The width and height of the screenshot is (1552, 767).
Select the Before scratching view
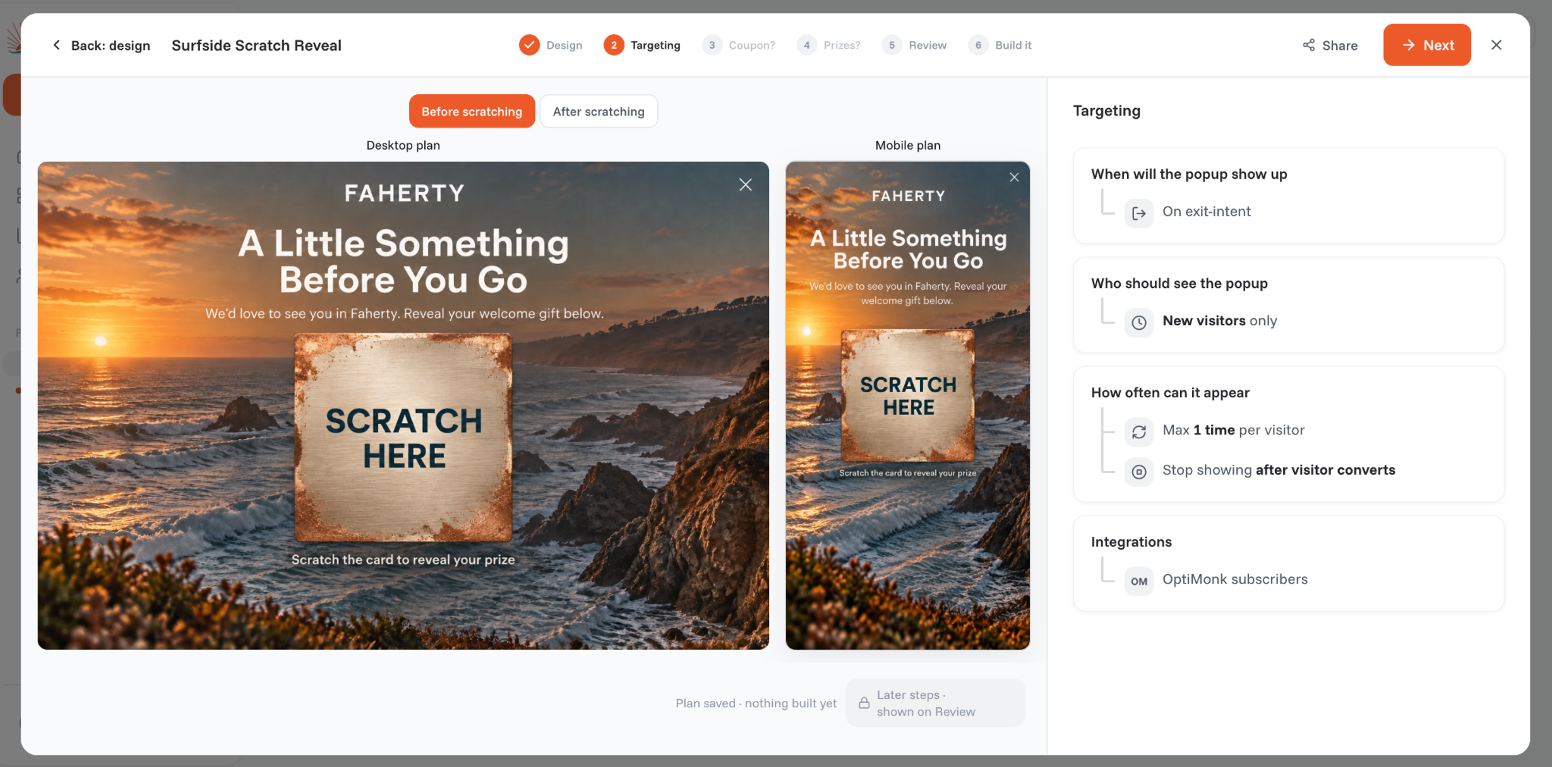tap(472, 111)
